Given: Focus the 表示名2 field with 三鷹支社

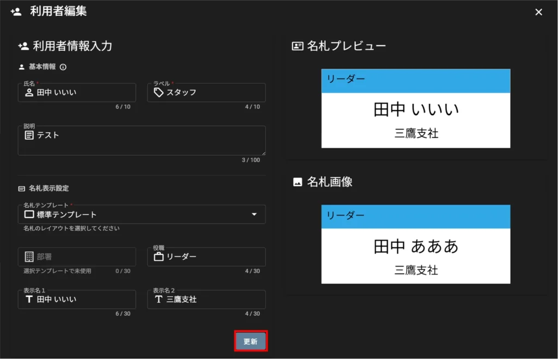Looking at the screenshot, I should tap(213, 300).
